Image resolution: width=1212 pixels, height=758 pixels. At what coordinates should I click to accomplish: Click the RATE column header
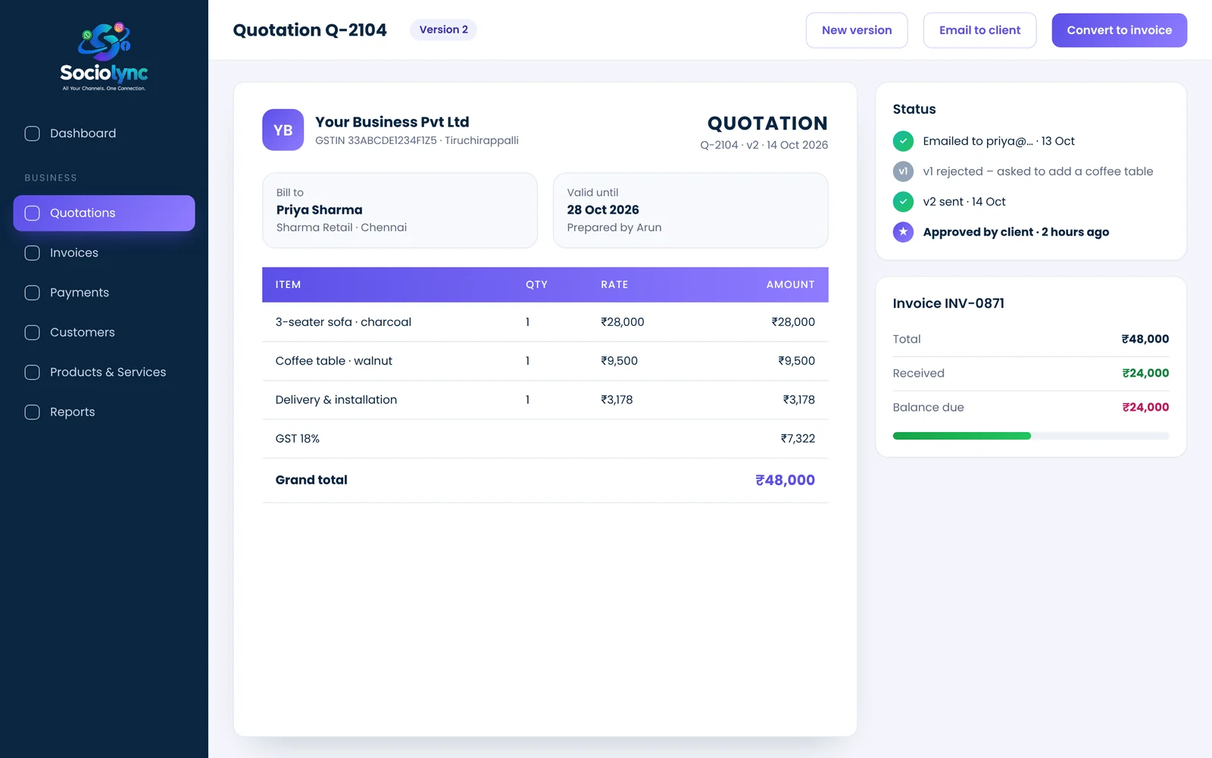(614, 285)
